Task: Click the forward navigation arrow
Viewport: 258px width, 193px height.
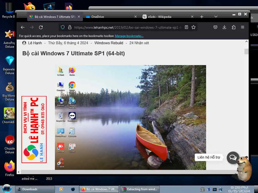Action: coord(32,27)
